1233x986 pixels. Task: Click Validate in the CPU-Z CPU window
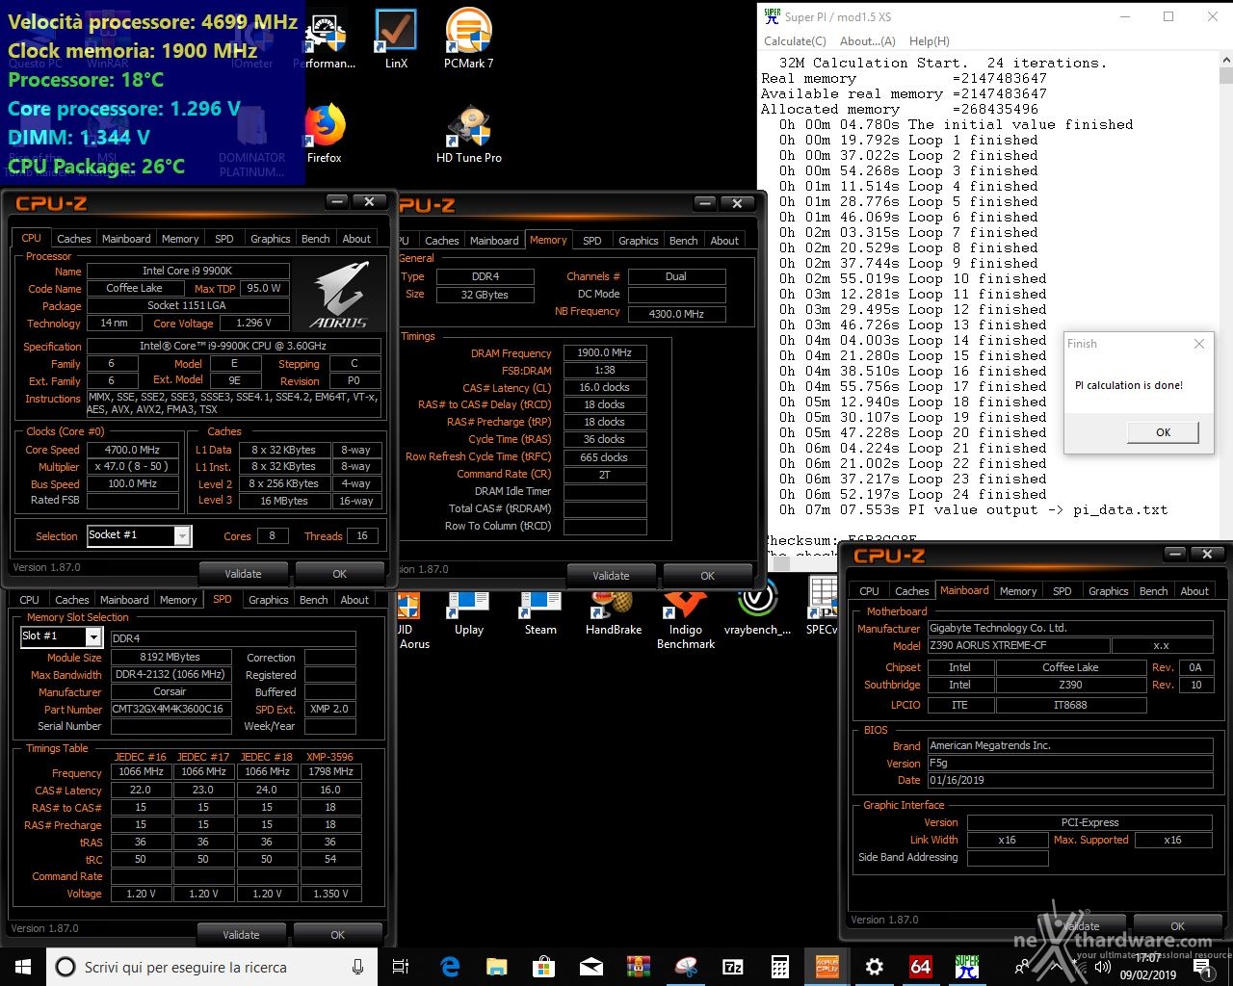click(243, 574)
